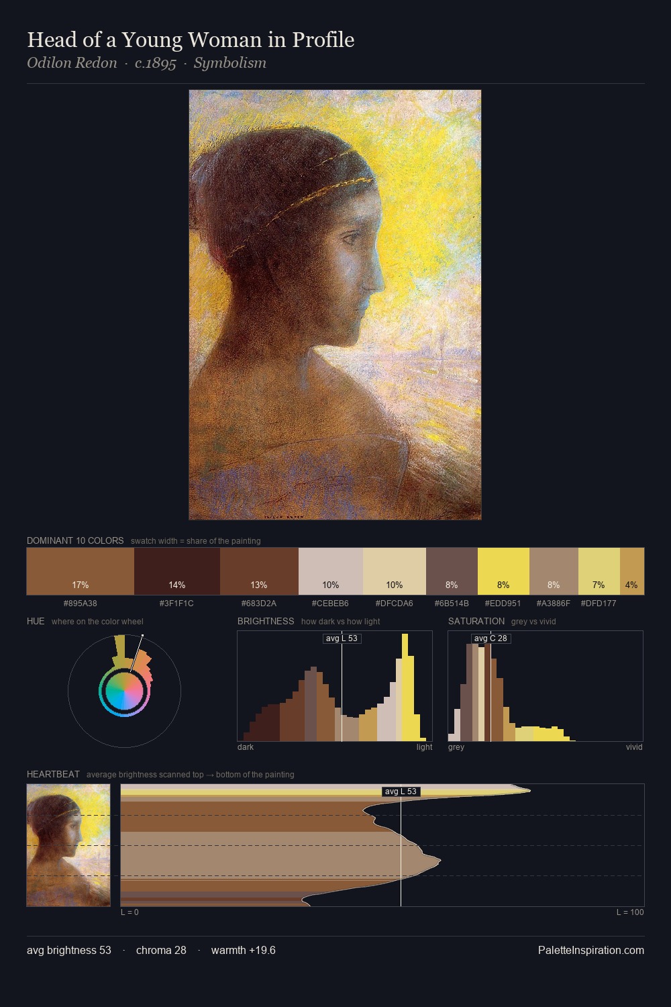Pick the 10% pinkish-grey swatch #CEBEB6
The width and height of the screenshot is (671, 1007).
[x=331, y=571]
